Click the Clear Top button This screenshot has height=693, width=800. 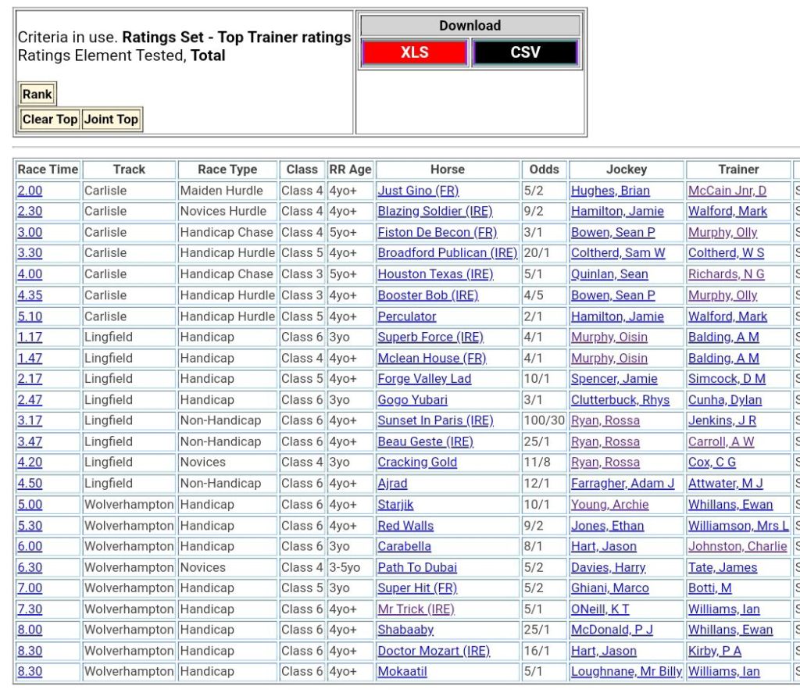click(x=50, y=120)
